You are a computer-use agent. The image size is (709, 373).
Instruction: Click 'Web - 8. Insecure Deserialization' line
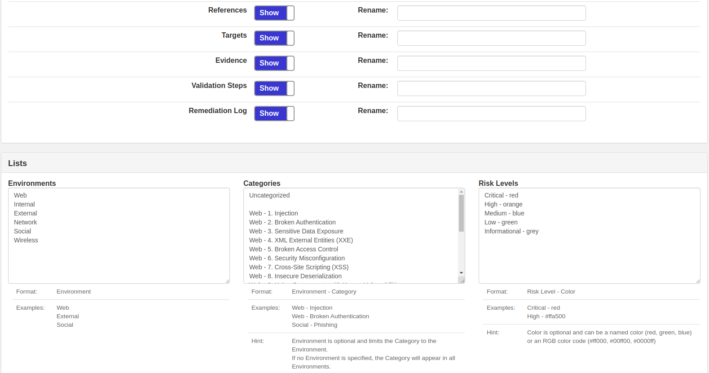point(295,276)
